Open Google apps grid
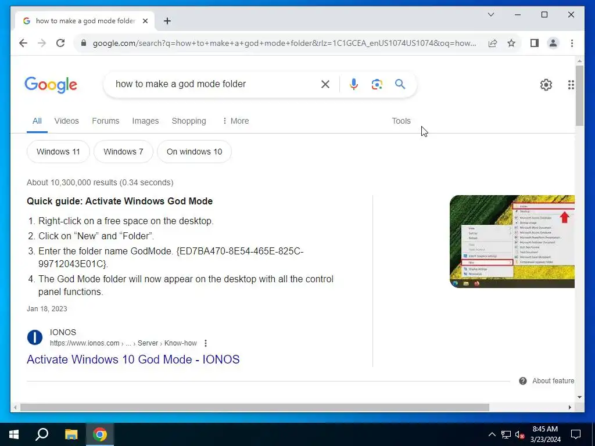 pos(571,85)
